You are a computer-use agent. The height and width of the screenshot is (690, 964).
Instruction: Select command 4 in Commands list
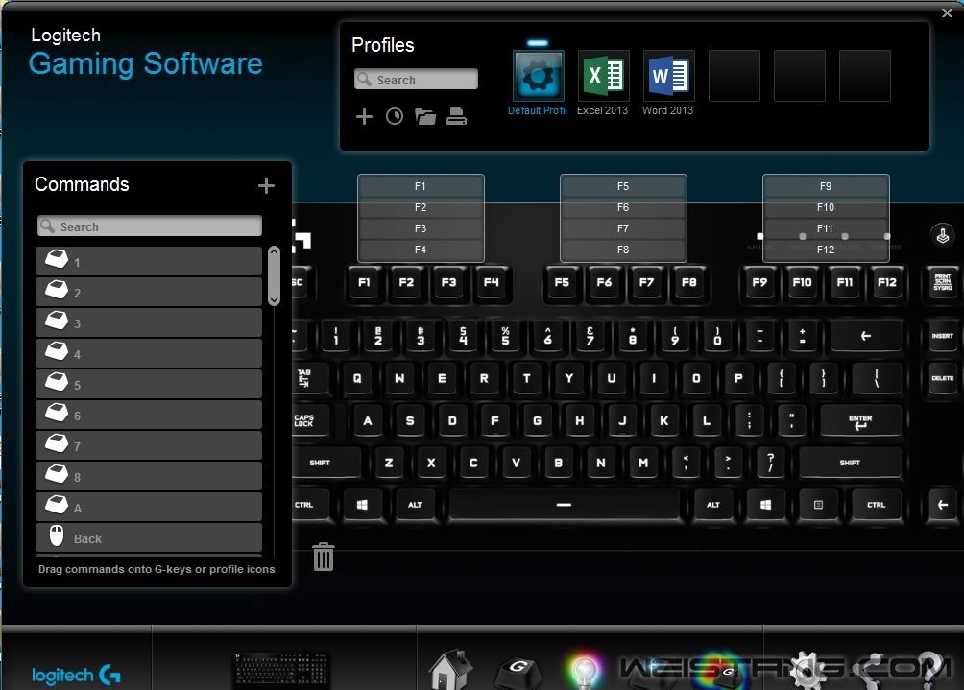149,353
